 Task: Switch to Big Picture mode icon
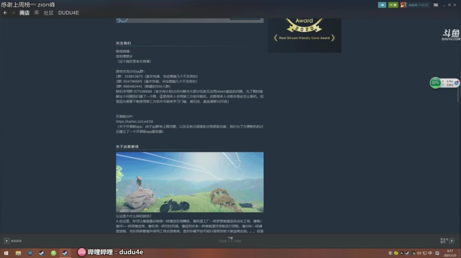click(x=436, y=5)
